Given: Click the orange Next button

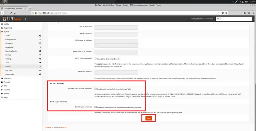Looking at the screenshot, I should [x=148, y=118].
